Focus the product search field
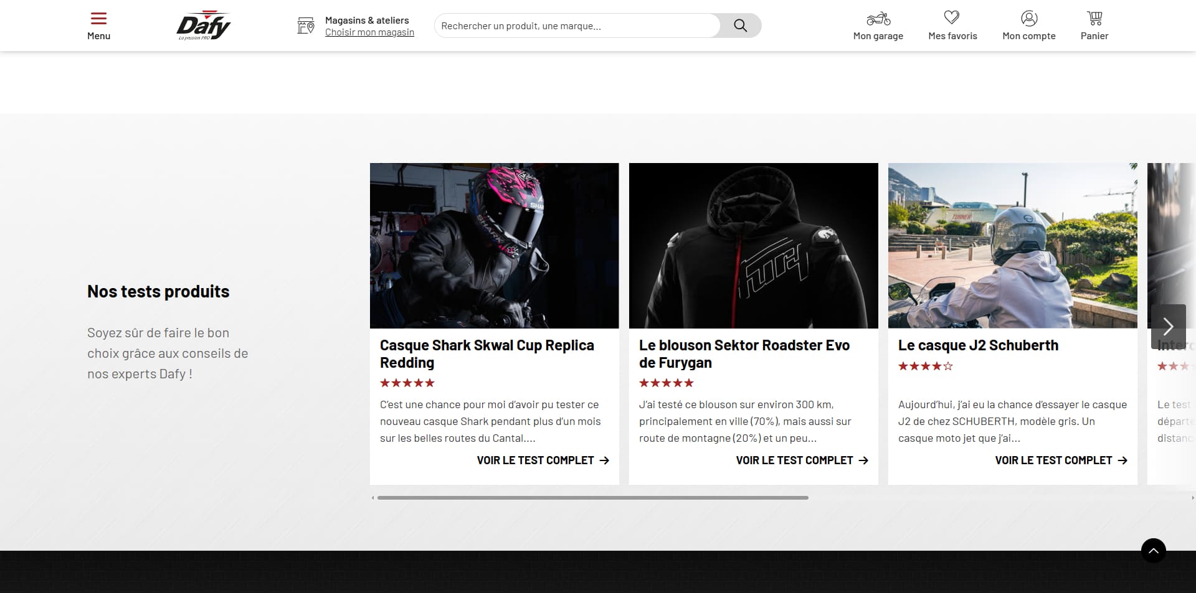This screenshot has width=1196, height=593. [577, 26]
